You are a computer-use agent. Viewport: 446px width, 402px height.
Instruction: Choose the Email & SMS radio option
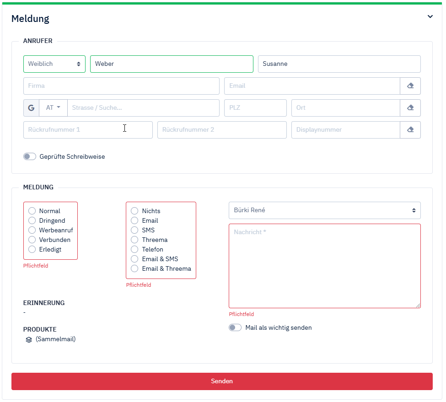click(x=134, y=259)
